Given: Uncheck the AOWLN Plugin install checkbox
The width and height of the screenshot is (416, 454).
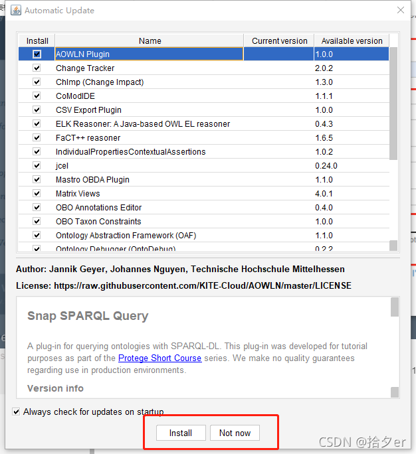Looking at the screenshot, I should 37,54.
